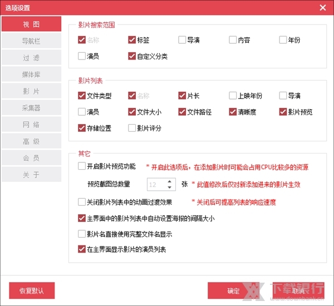Viewport: 334px width, 306px height.
Task: Click the 预览截图总数量 number field
Action: pos(161,184)
